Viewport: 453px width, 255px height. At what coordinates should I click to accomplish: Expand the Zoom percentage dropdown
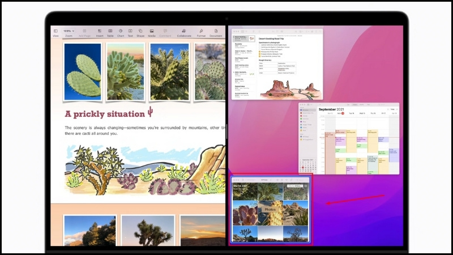(x=69, y=31)
